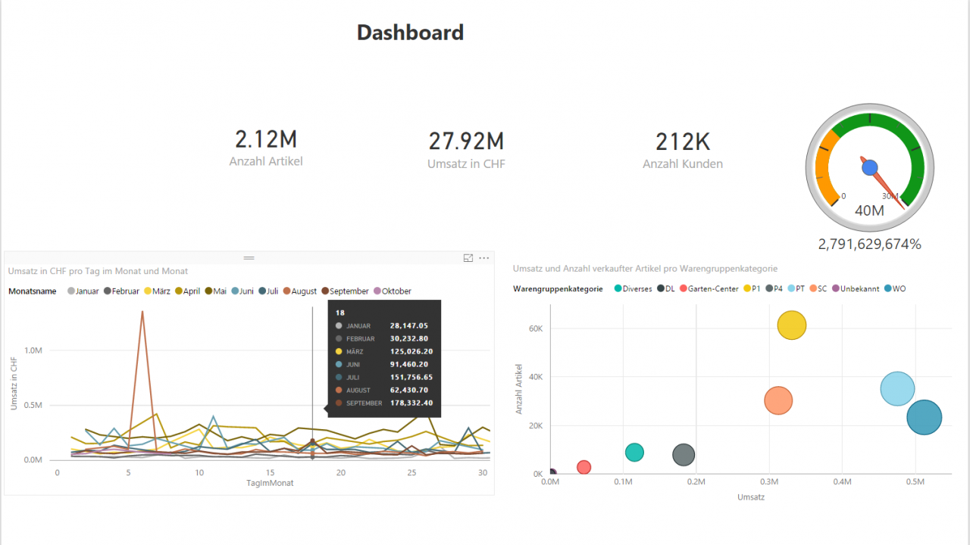Click the WO legend entry

pos(894,288)
